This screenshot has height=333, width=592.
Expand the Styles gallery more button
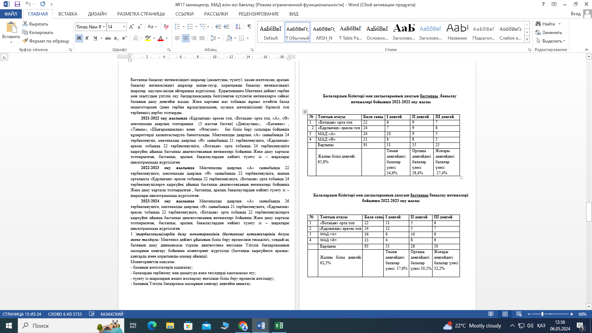click(x=527, y=40)
